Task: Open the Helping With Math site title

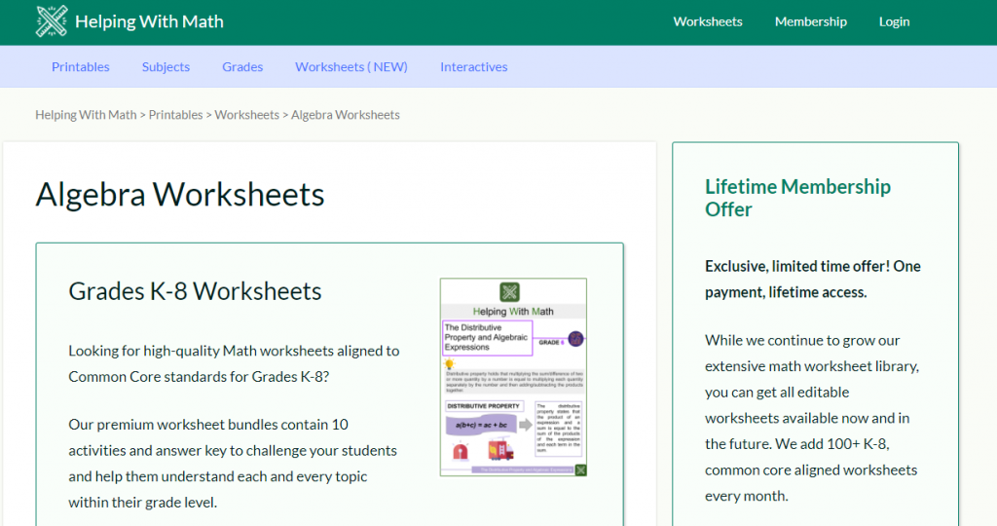Action: pyautogui.click(x=149, y=21)
